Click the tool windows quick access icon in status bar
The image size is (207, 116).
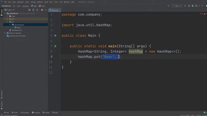2,115
